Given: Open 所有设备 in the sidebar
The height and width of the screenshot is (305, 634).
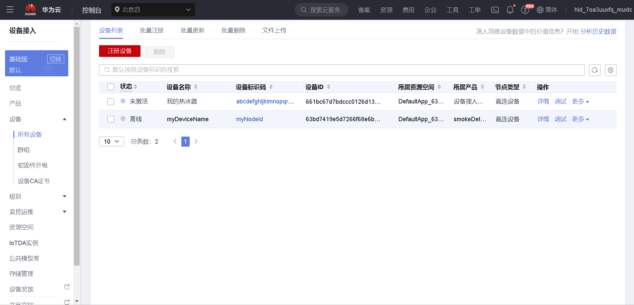Looking at the screenshot, I should tap(30, 135).
